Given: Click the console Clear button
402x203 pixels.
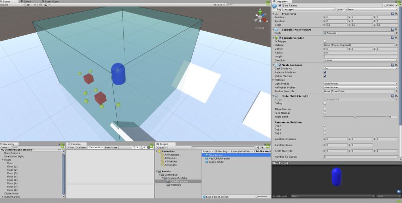Looking at the screenshot, I should [x=71, y=148].
